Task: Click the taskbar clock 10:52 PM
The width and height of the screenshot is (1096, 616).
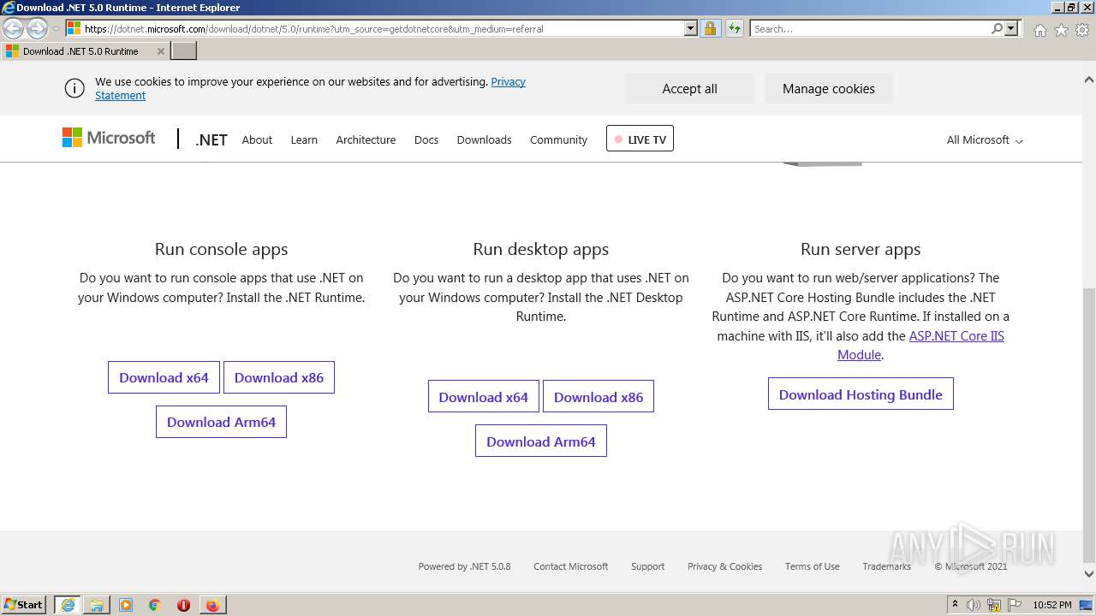Action: point(1051,605)
